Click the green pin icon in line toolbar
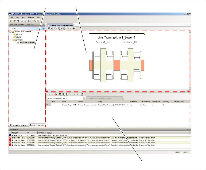The height and width of the screenshot is (170, 206). (74, 28)
